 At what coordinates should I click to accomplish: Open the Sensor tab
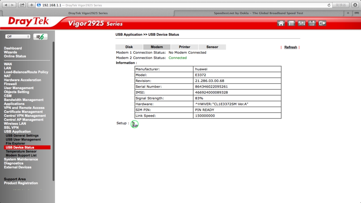click(212, 47)
